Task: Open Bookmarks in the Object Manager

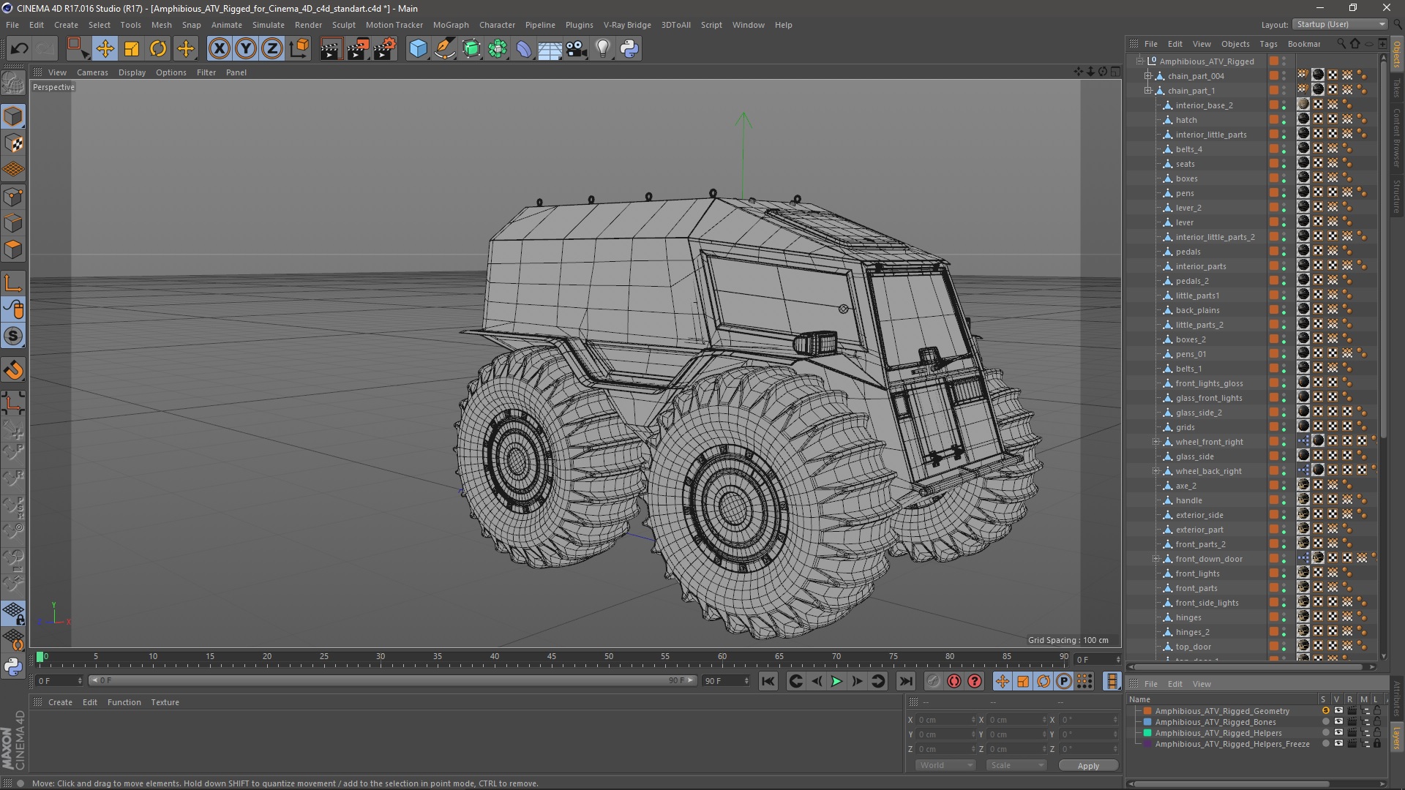Action: point(1304,44)
